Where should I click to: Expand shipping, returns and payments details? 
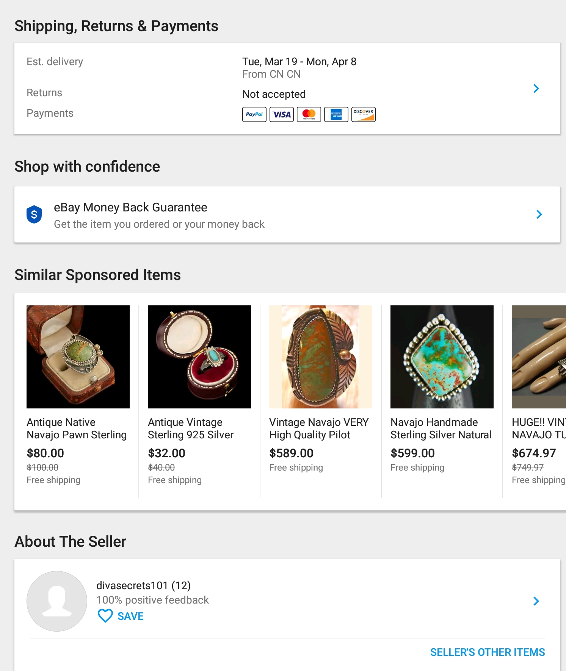point(536,89)
